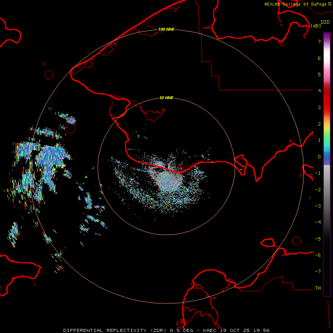Click the 50 NMI range ring label
The width and height of the screenshot is (333, 333).
click(x=166, y=98)
